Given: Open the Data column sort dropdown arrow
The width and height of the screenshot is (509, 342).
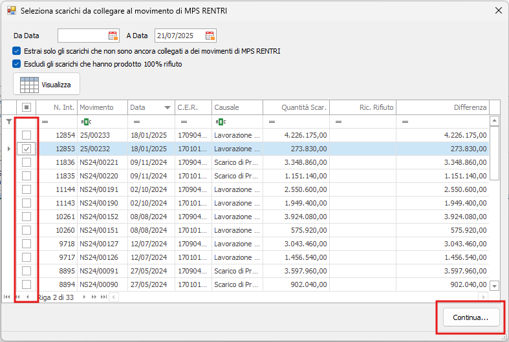Looking at the screenshot, I should point(168,107).
